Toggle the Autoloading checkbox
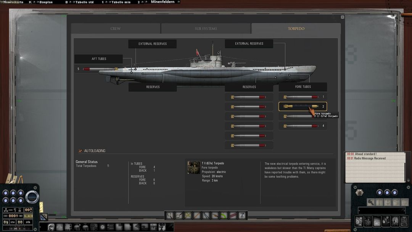This screenshot has width=412, height=232. click(x=80, y=151)
